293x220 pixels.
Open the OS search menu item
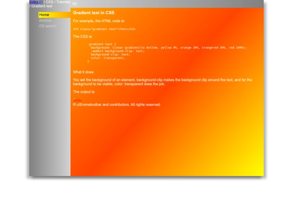[48, 26]
